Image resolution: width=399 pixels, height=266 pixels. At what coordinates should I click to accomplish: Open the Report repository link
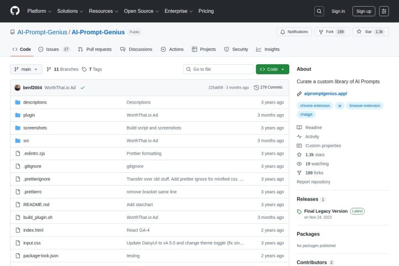pyautogui.click(x=313, y=182)
